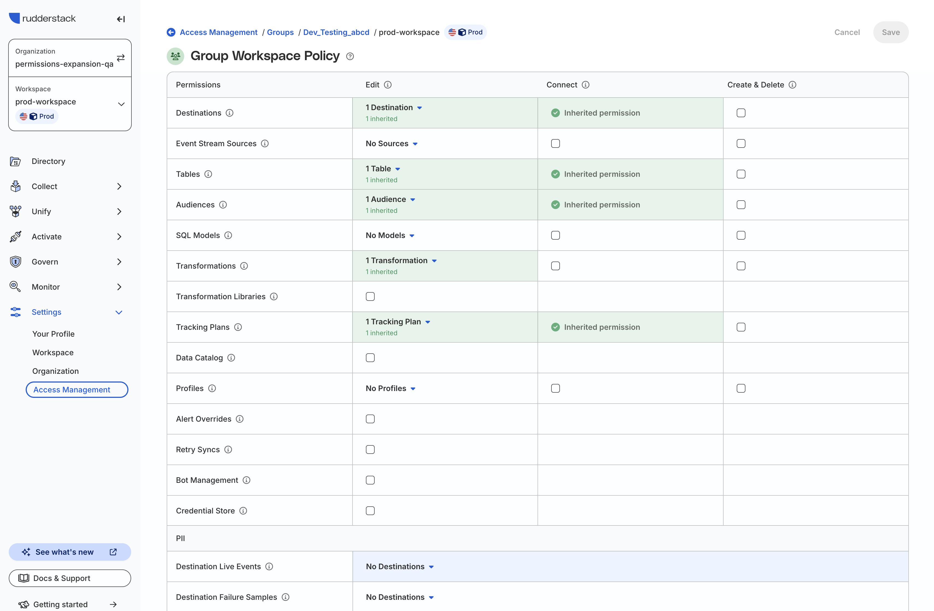Image resolution: width=934 pixels, height=611 pixels.
Task: Open the Collect section icon
Action: (15, 186)
